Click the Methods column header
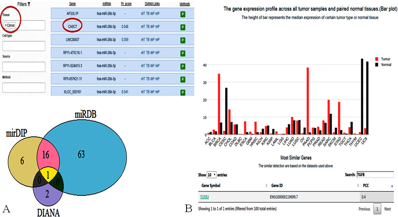Image resolution: width=398 pixels, height=217 pixels. pos(185,4)
